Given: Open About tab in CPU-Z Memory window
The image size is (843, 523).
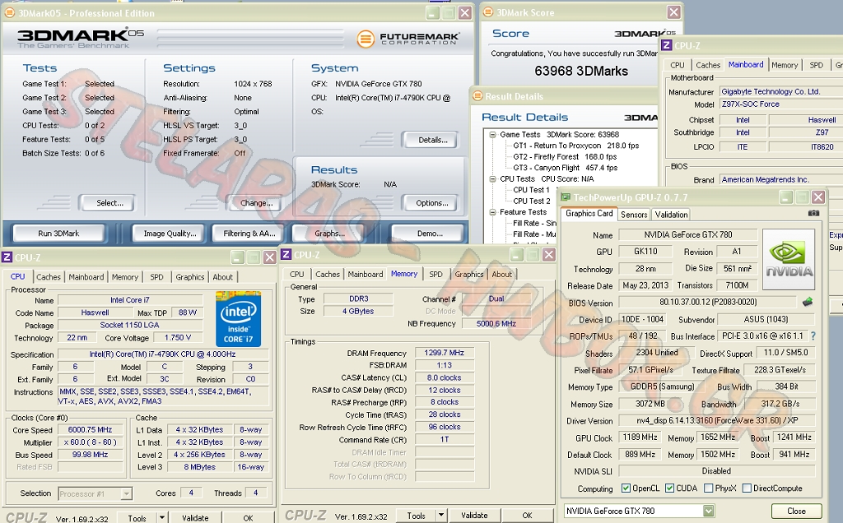Looking at the screenshot, I should pos(501,275).
